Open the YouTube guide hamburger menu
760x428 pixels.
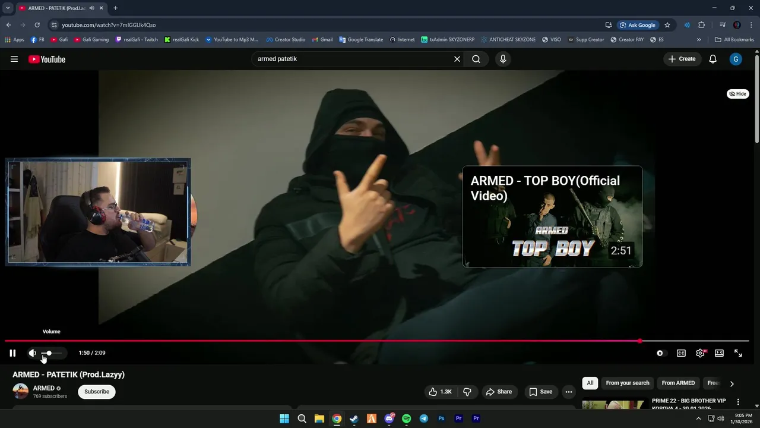[14, 59]
